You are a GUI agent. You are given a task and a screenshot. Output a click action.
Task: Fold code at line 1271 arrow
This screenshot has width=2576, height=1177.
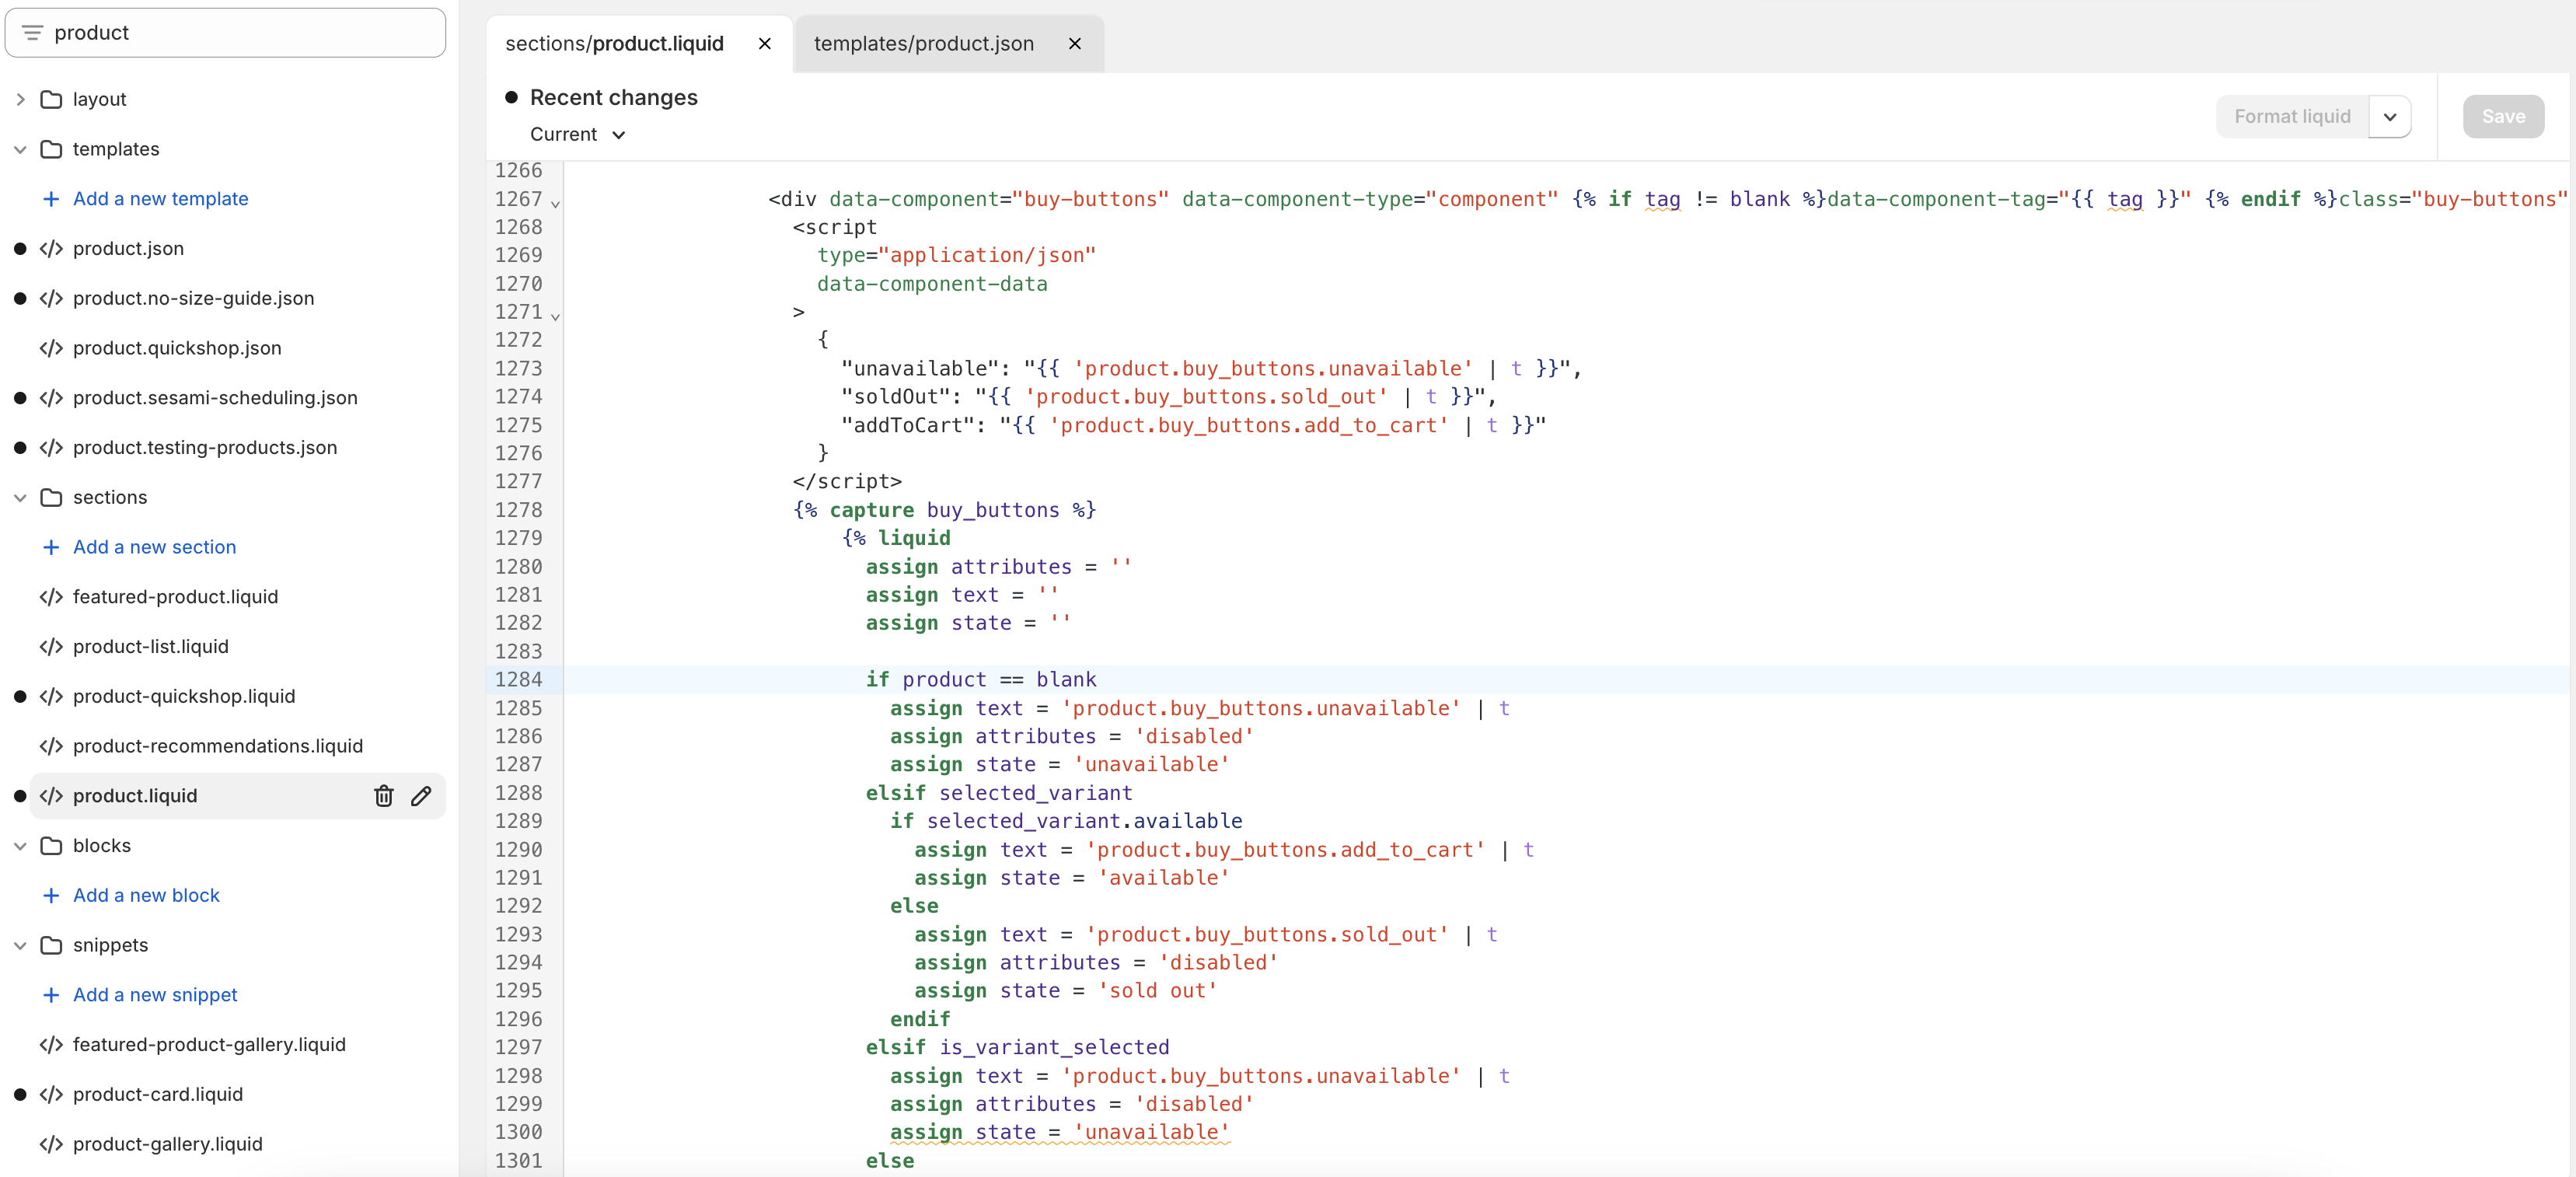pyautogui.click(x=555, y=316)
